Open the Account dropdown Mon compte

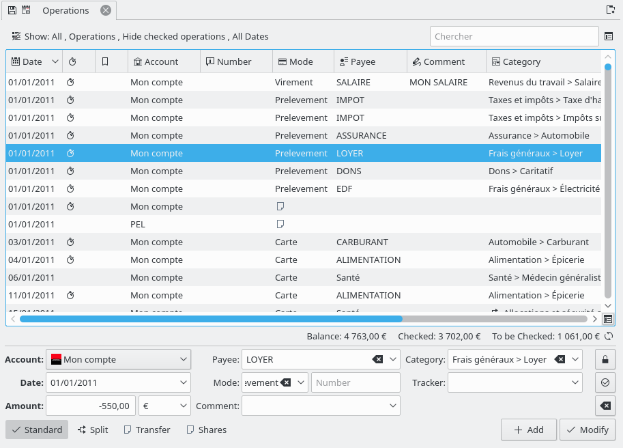(x=119, y=359)
